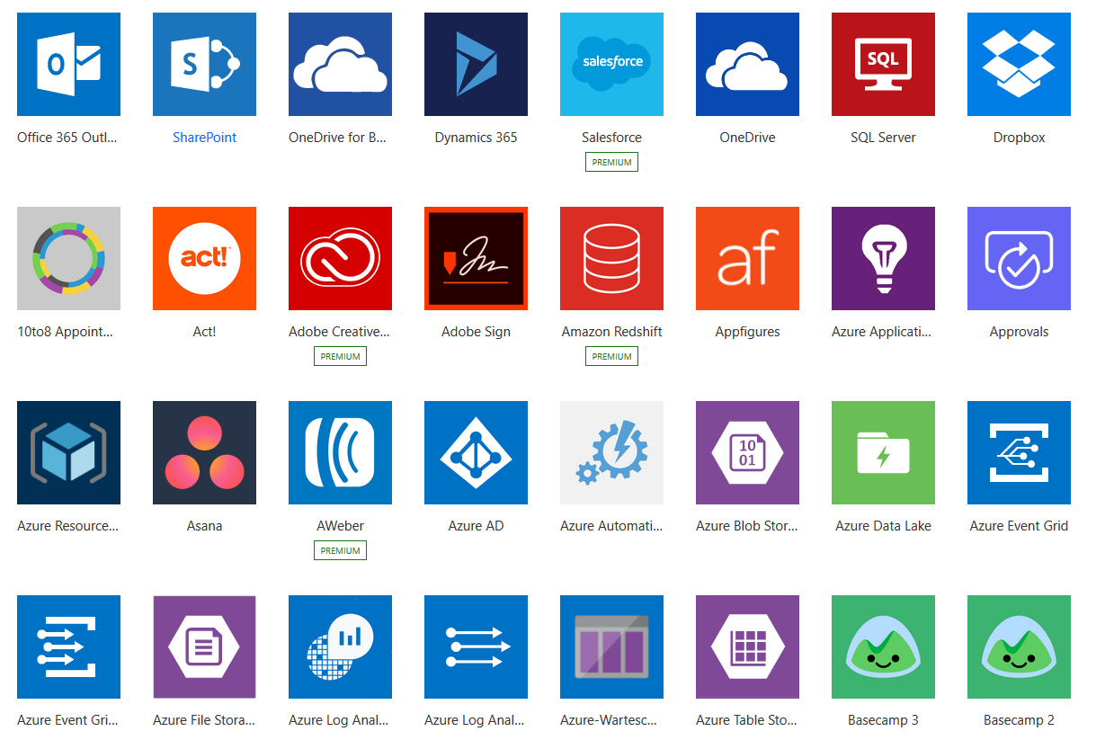The height and width of the screenshot is (740, 1096).
Task: Choose the Azure Blob Storage binary hexagon icon
Action: pos(747,452)
